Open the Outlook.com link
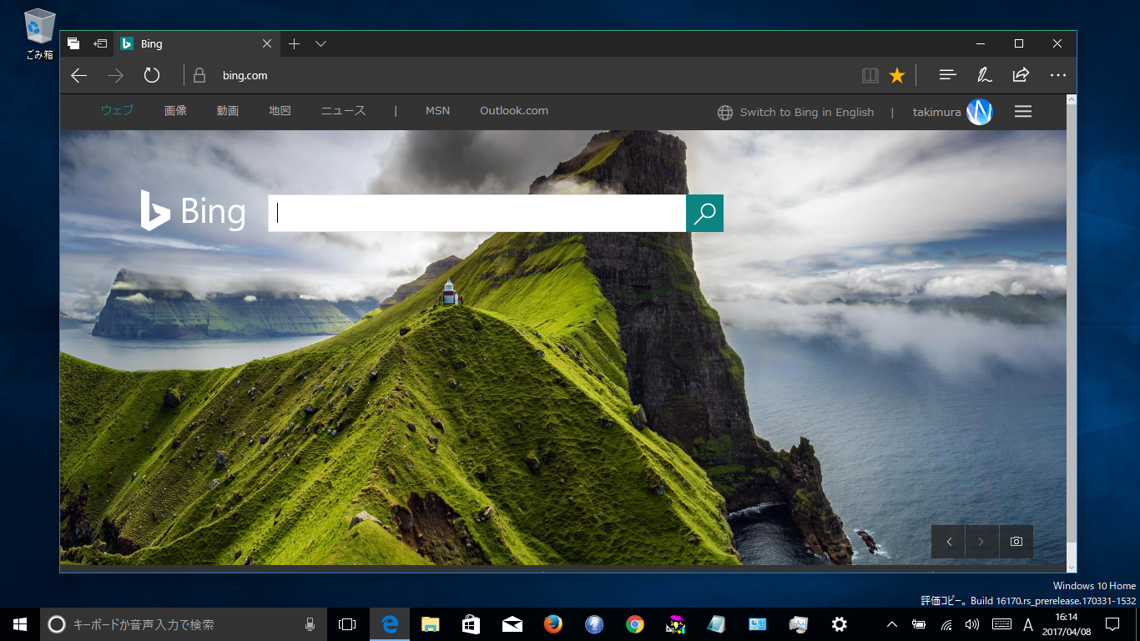 [514, 111]
